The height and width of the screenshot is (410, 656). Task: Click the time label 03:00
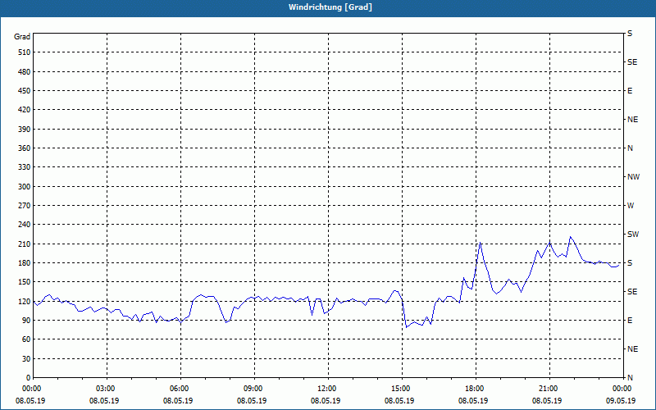(x=107, y=389)
